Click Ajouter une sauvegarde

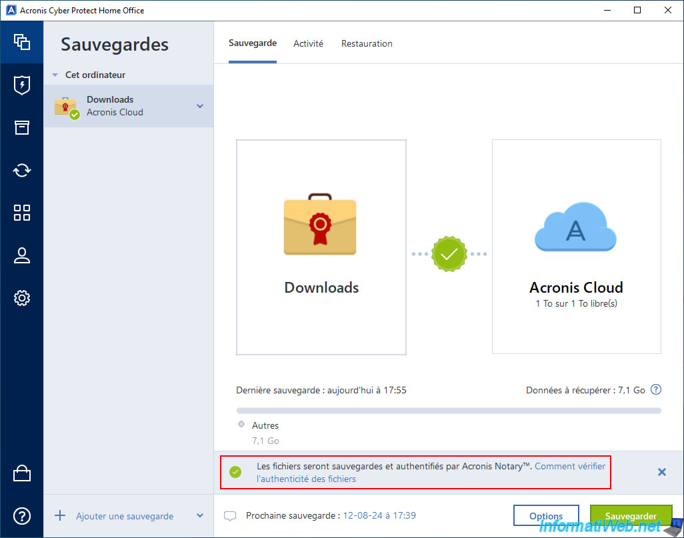coord(125,516)
